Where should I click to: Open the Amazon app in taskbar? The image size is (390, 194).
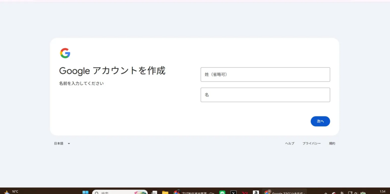pos(256,192)
